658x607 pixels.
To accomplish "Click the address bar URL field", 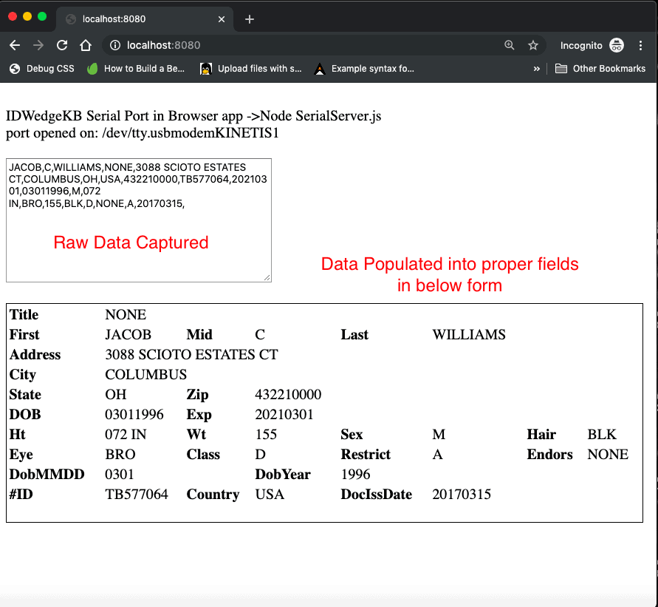I will pos(295,45).
